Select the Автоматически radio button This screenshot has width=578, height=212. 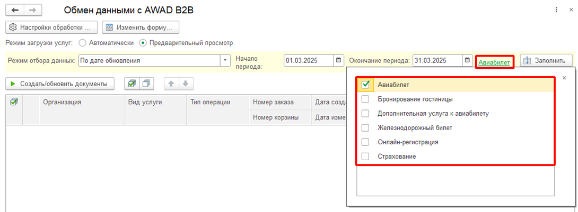[82, 43]
